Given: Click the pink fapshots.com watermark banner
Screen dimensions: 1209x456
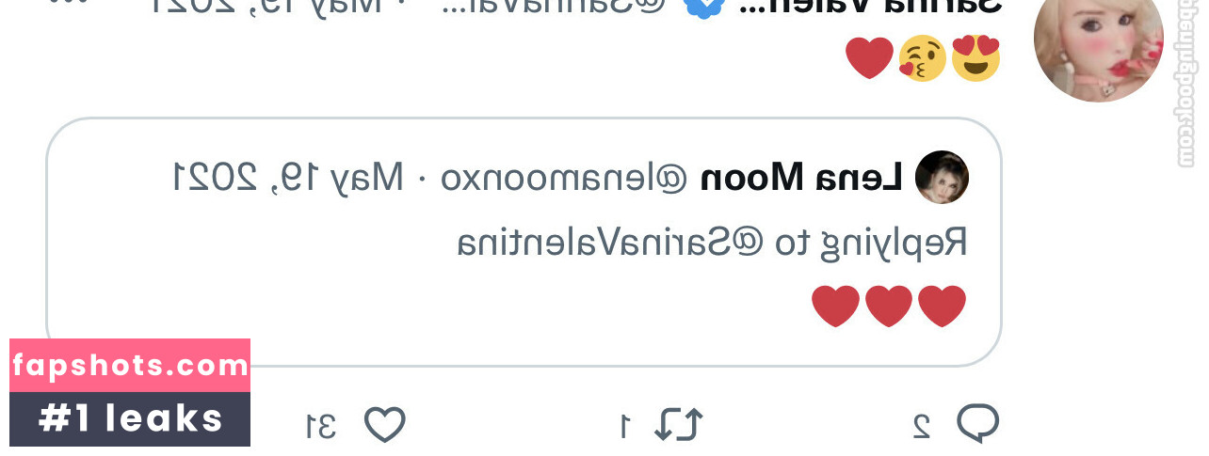Looking at the screenshot, I should (130, 366).
